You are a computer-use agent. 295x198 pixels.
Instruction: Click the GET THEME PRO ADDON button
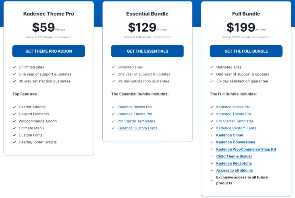[x=48, y=51]
